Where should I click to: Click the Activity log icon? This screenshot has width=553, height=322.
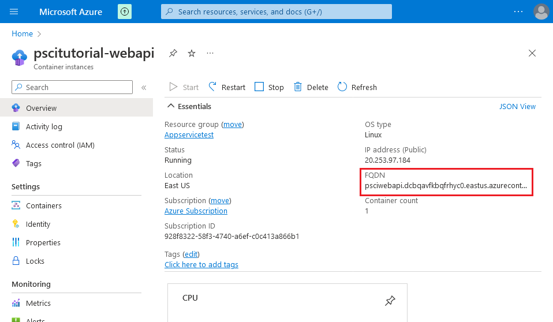[x=16, y=126]
